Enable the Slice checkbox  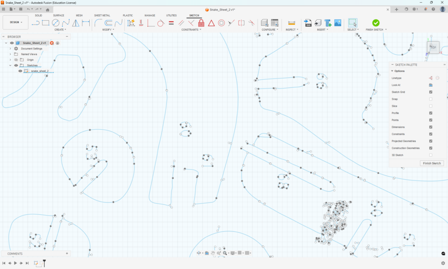pyautogui.click(x=430, y=106)
